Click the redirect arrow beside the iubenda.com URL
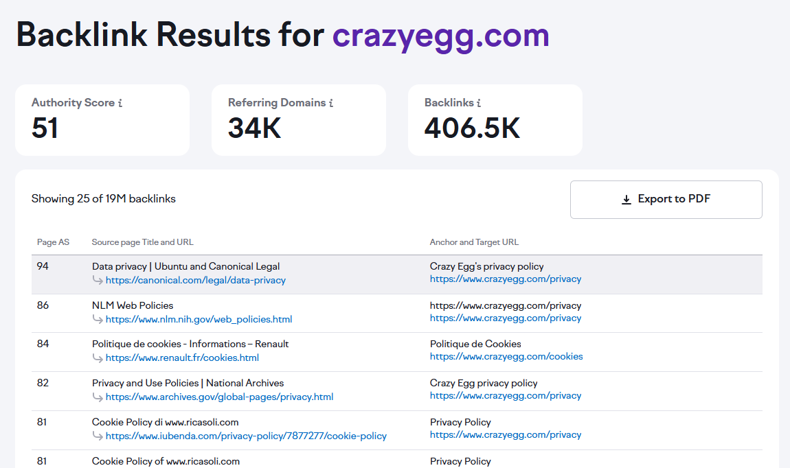790x468 pixels. 98,436
